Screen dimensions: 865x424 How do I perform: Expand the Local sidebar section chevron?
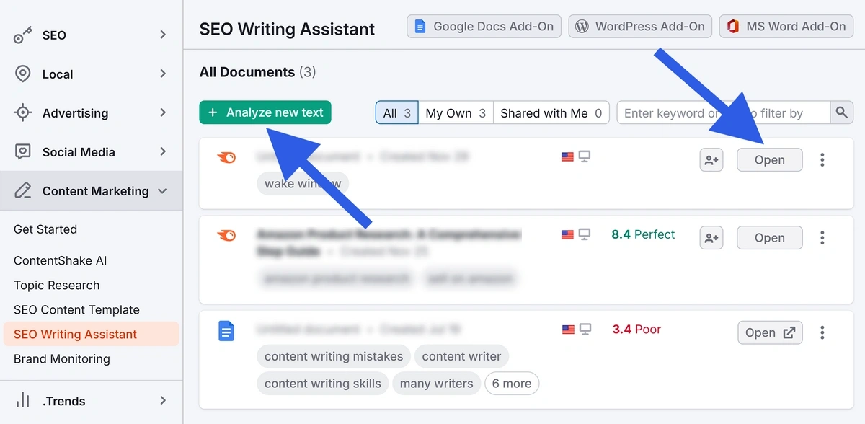tap(163, 74)
